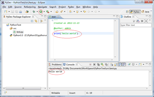
Task: Click alphabetical Sort icon in Outline
Action: pyautogui.click(x=138, y=21)
